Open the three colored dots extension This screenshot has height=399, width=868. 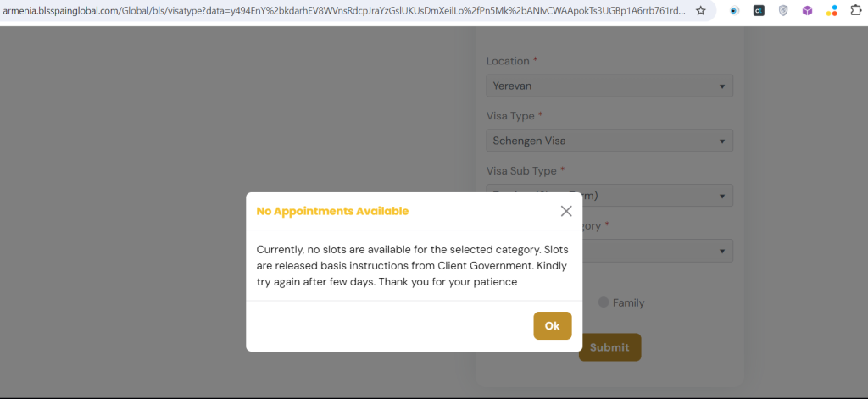click(832, 10)
